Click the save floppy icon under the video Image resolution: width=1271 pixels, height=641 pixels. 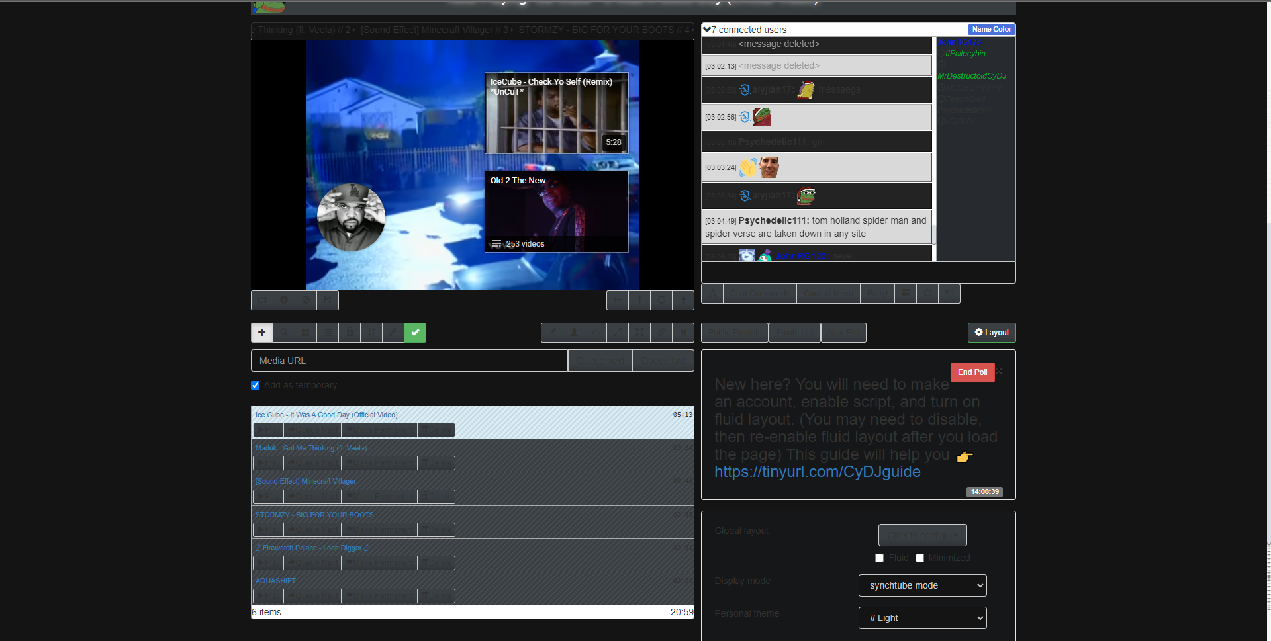click(x=328, y=300)
